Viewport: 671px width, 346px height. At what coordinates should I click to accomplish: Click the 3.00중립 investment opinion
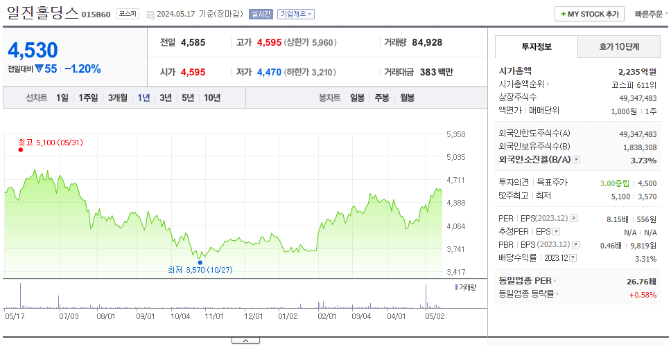click(x=615, y=183)
